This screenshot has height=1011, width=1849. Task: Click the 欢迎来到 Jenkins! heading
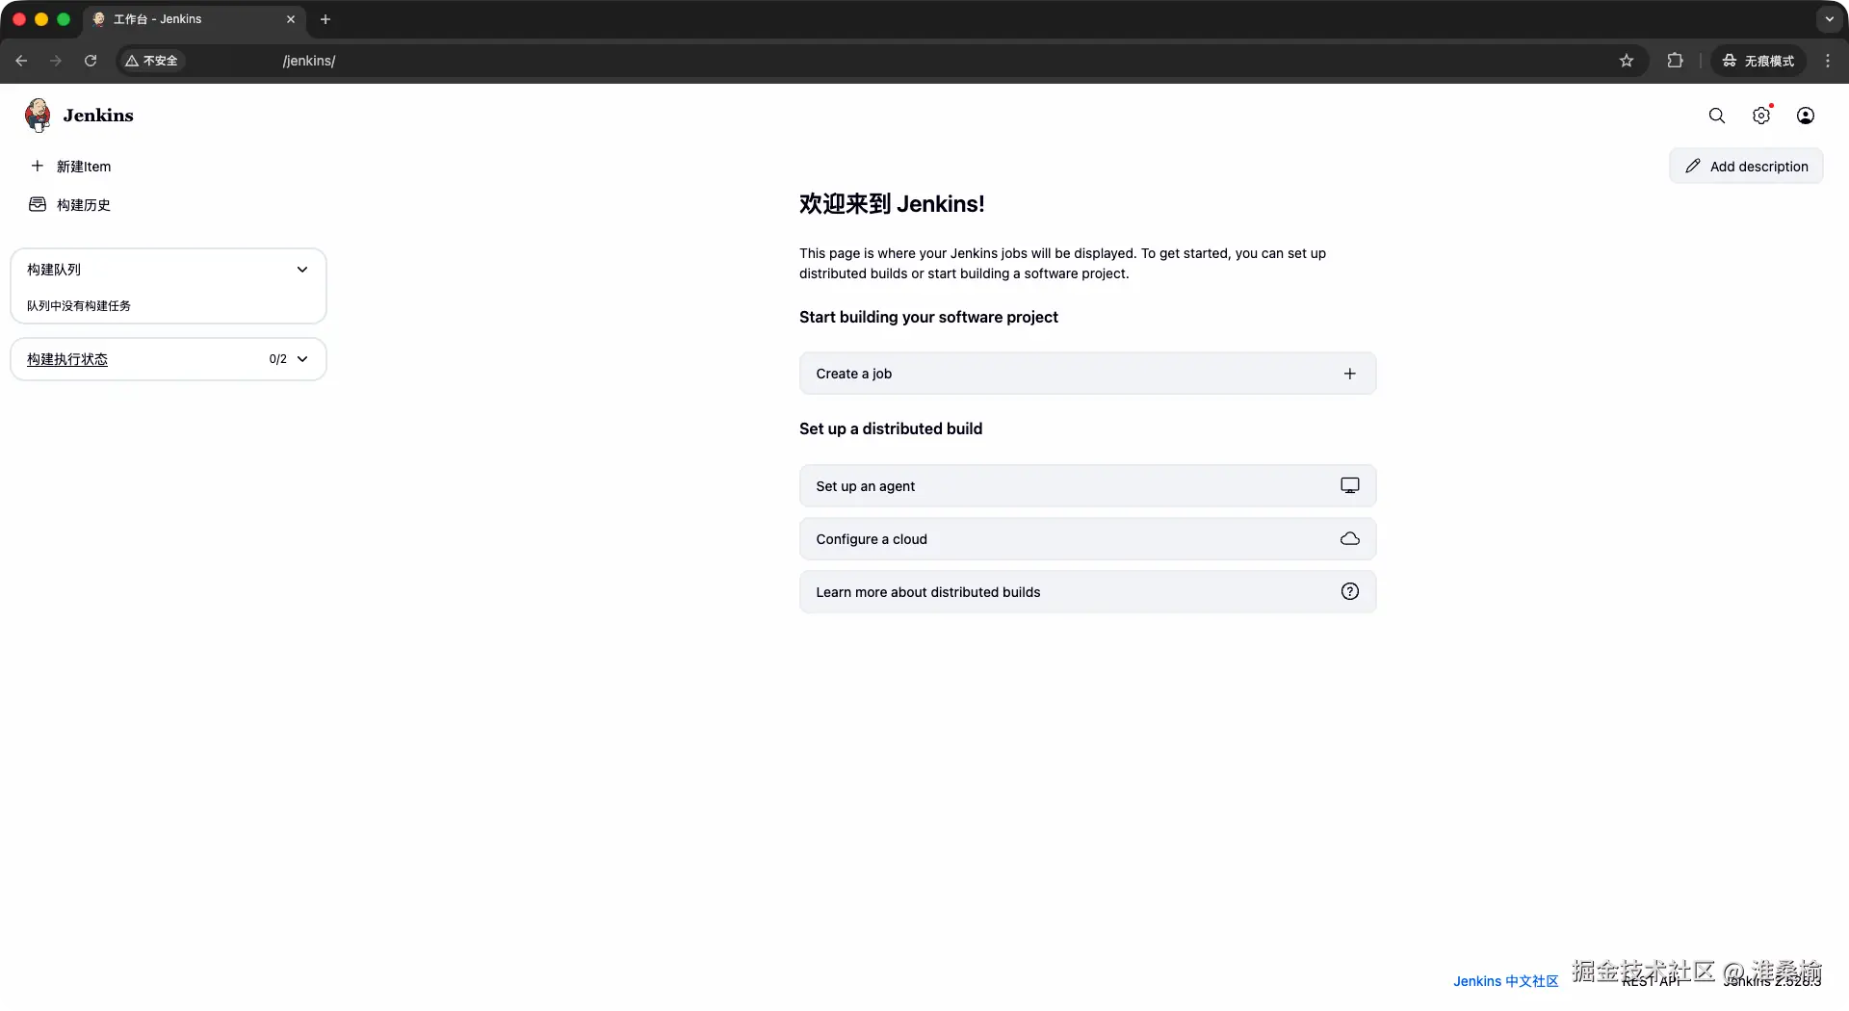(x=892, y=204)
